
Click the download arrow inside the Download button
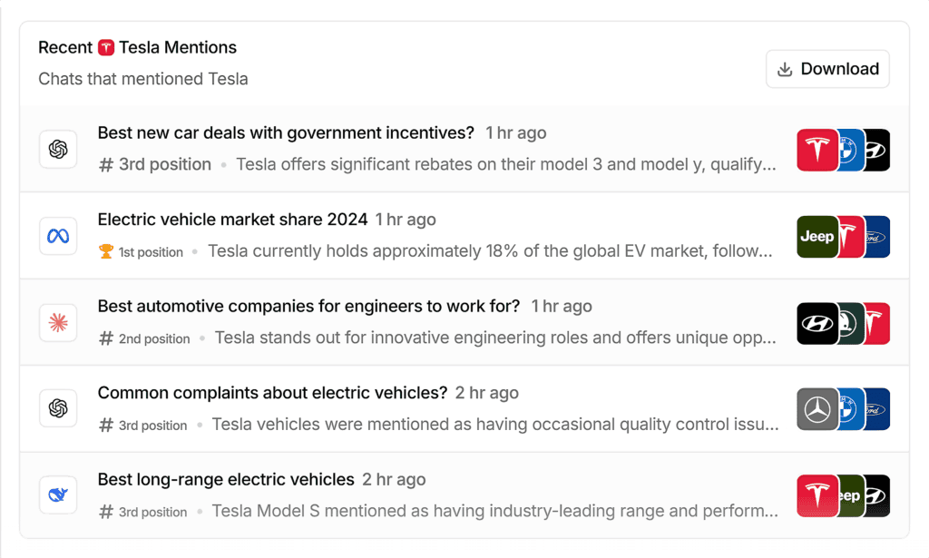[784, 68]
